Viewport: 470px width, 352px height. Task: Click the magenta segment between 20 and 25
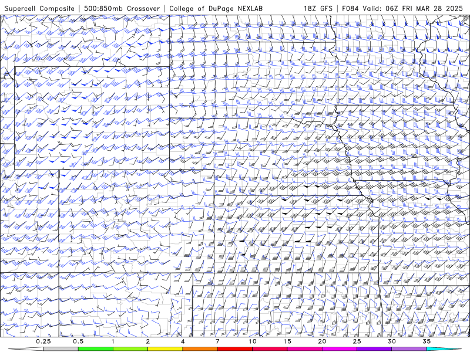340,349
